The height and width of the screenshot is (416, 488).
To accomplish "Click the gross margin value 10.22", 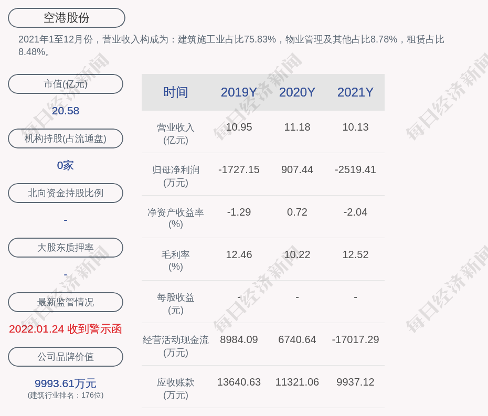I will 297,254.
